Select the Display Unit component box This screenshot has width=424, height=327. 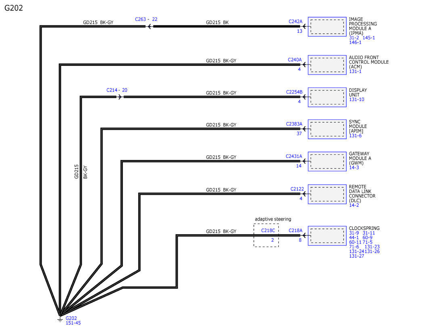pyautogui.click(x=327, y=97)
